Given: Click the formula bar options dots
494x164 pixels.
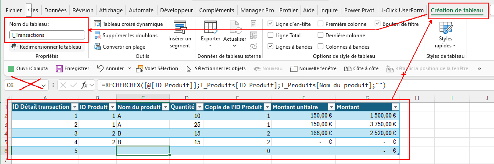Looking at the screenshot, I should [53, 85].
